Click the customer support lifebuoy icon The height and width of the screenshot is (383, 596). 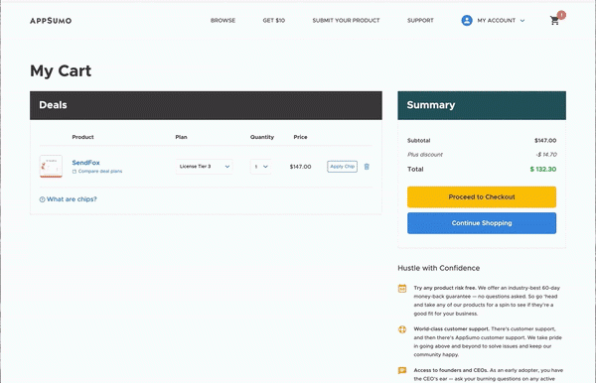(x=402, y=329)
